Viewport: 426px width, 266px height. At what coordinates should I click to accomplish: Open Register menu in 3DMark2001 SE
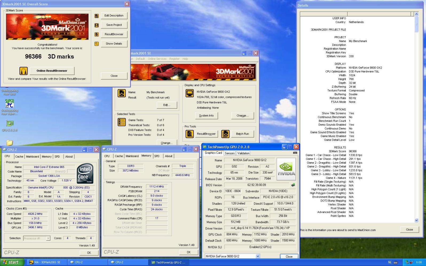click(174, 59)
